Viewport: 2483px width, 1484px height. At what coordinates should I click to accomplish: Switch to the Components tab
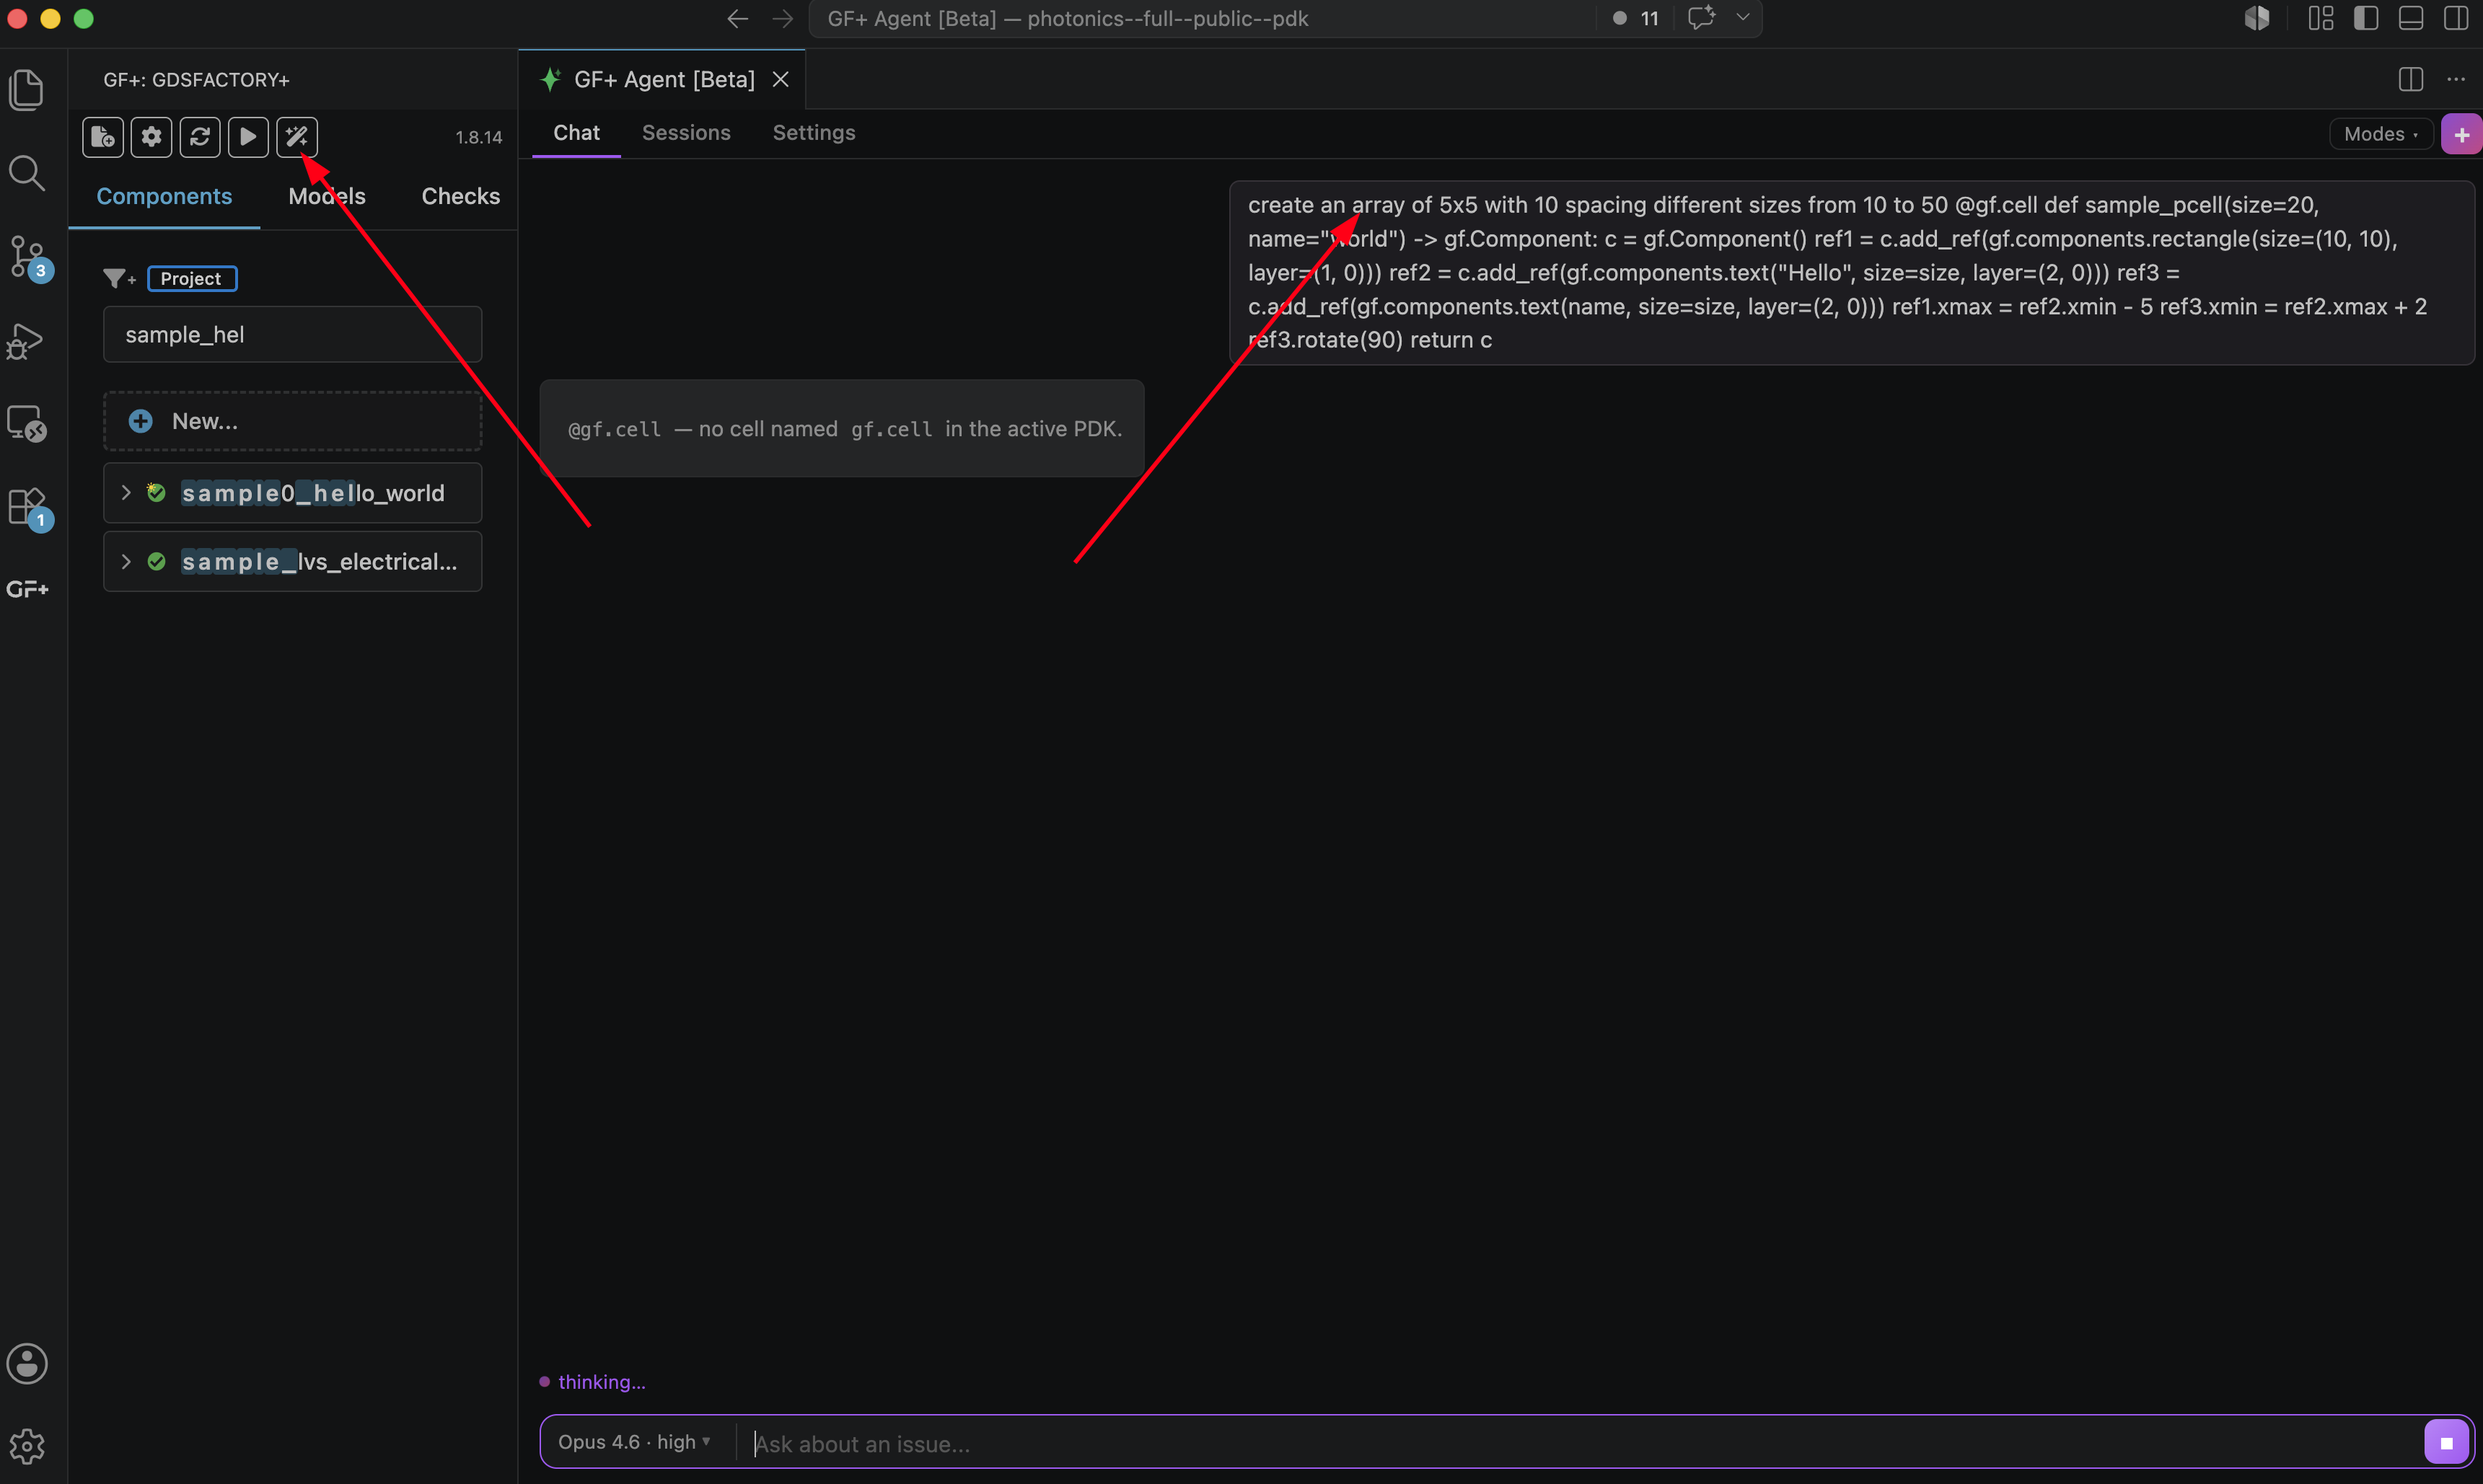pos(164,196)
